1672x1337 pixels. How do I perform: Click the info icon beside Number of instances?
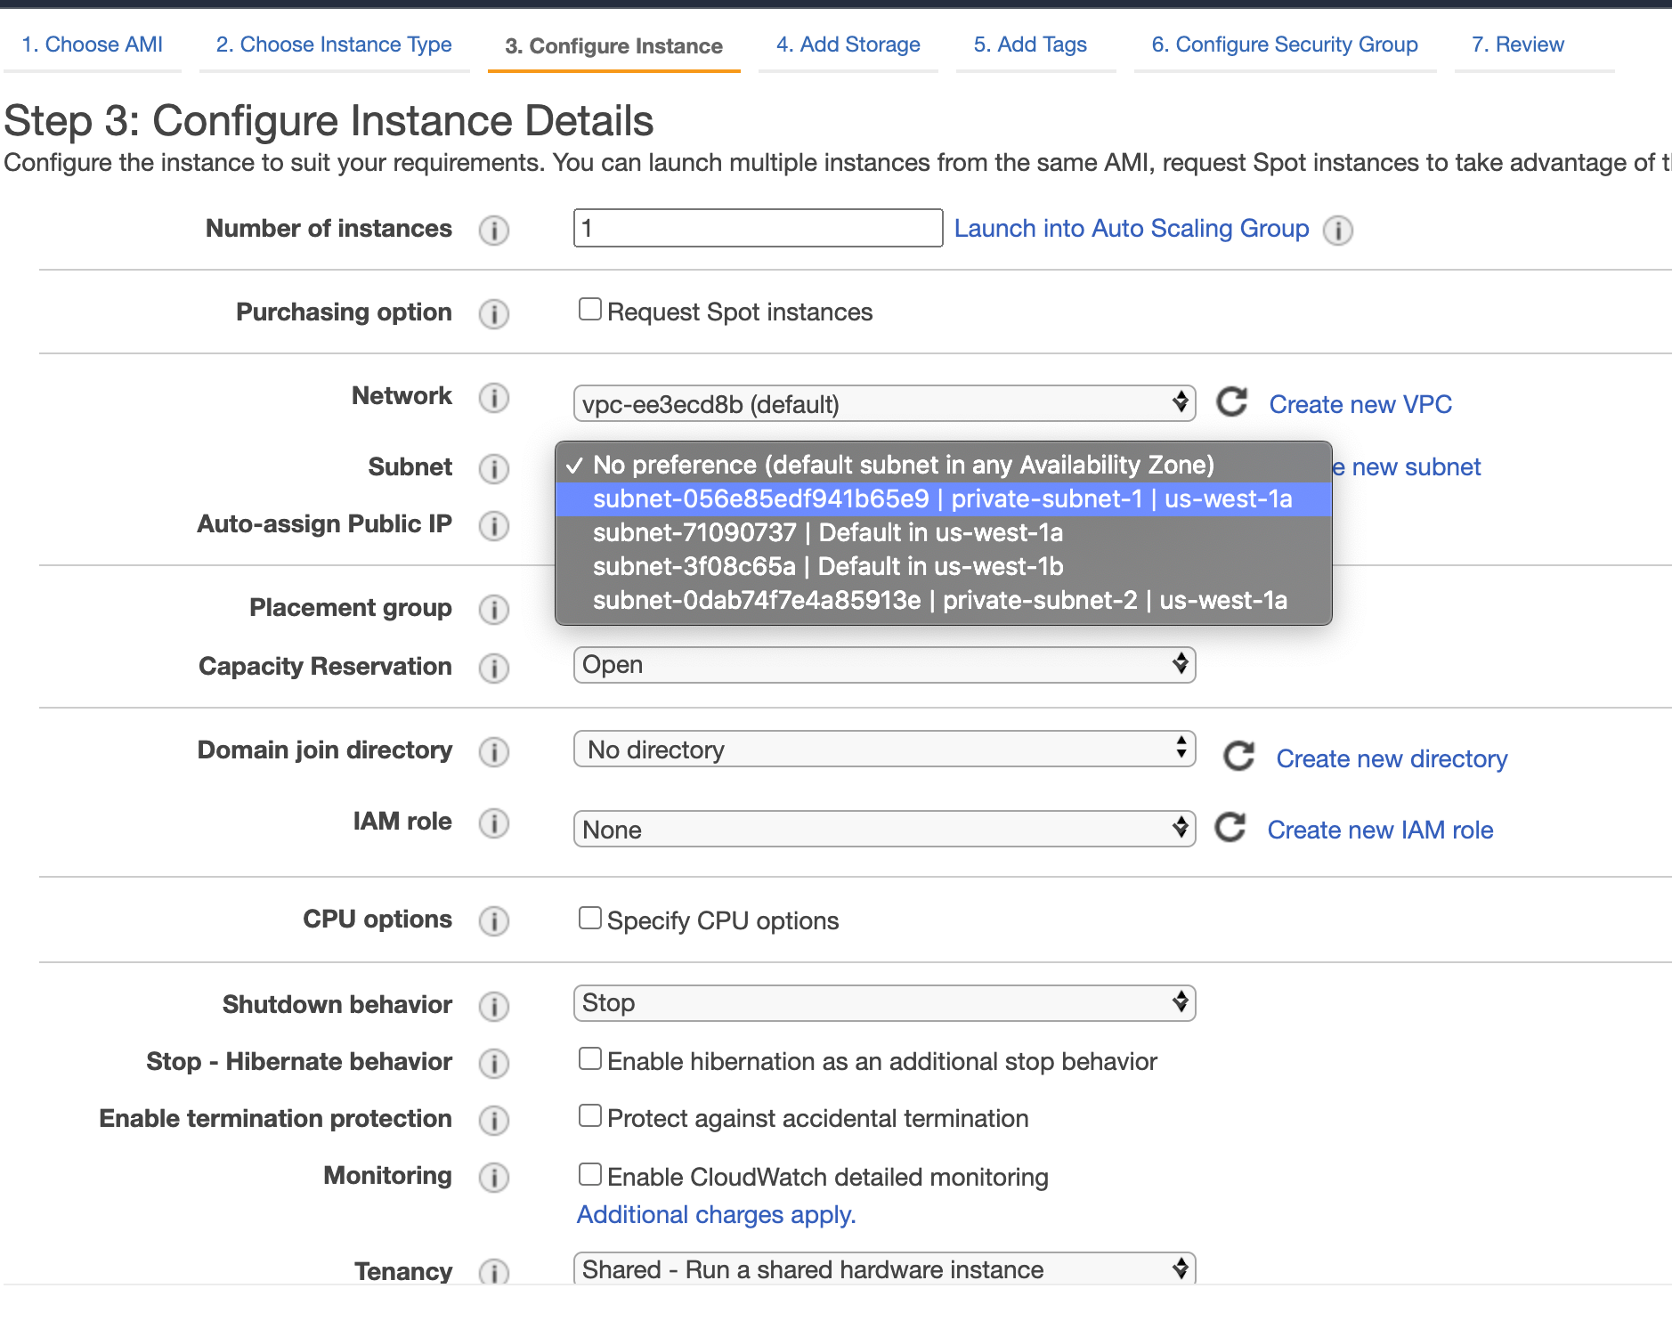(493, 230)
